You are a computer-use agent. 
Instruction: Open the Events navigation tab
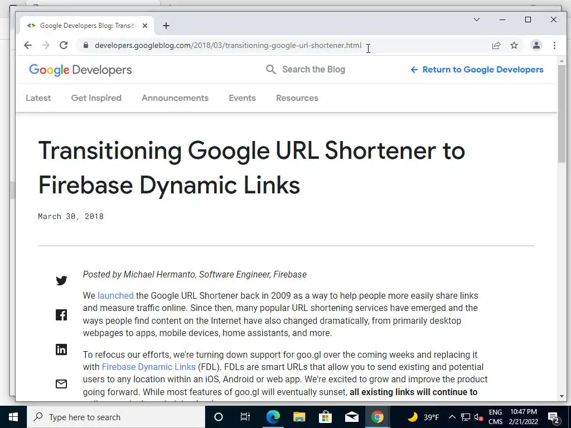[x=242, y=98]
